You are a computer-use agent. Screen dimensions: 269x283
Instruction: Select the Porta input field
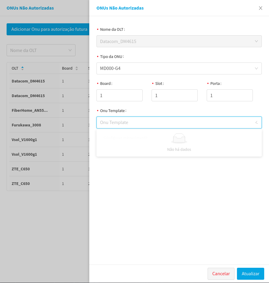click(229, 95)
